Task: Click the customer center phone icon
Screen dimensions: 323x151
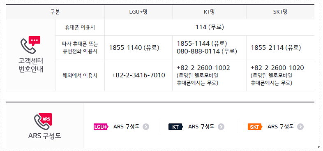Action: [30, 45]
